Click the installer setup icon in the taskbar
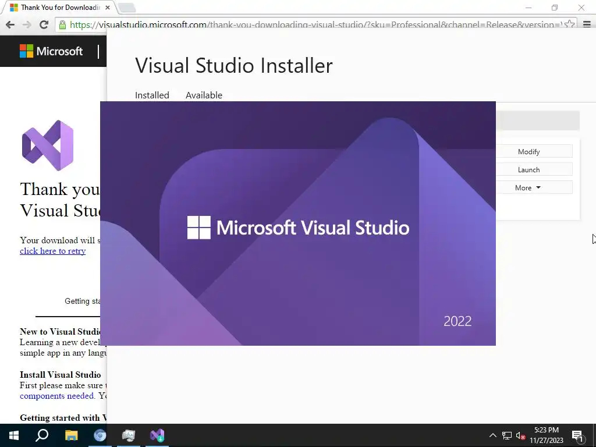Viewport: 596px width, 447px height. [x=129, y=435]
